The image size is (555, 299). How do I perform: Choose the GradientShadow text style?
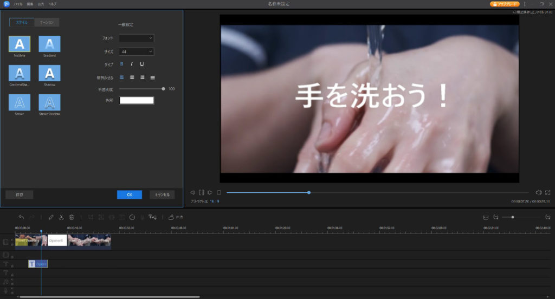coord(20,73)
